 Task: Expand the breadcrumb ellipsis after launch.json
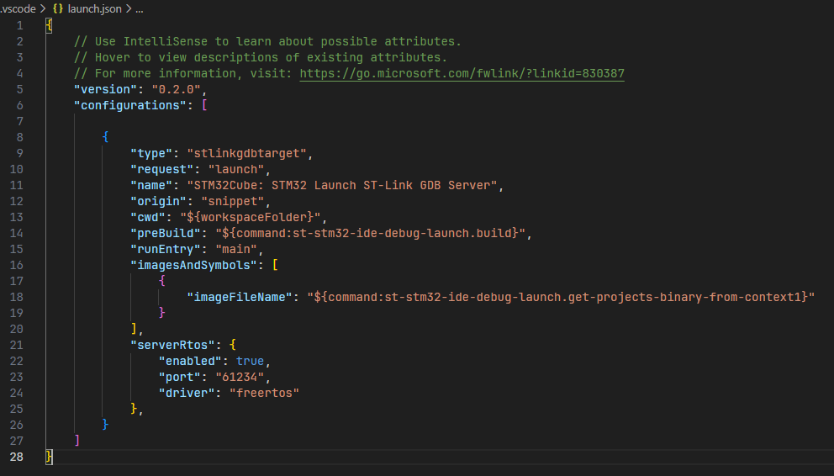(x=140, y=8)
